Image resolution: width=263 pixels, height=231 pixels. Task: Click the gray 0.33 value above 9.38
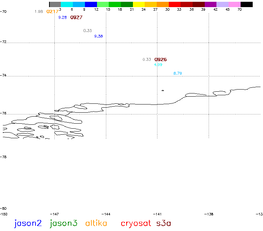coord(87,31)
